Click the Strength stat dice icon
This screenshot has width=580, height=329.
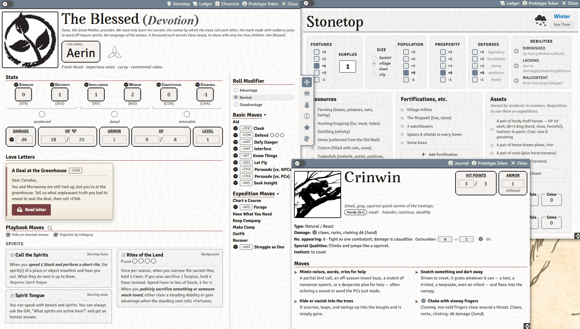pos(16,85)
